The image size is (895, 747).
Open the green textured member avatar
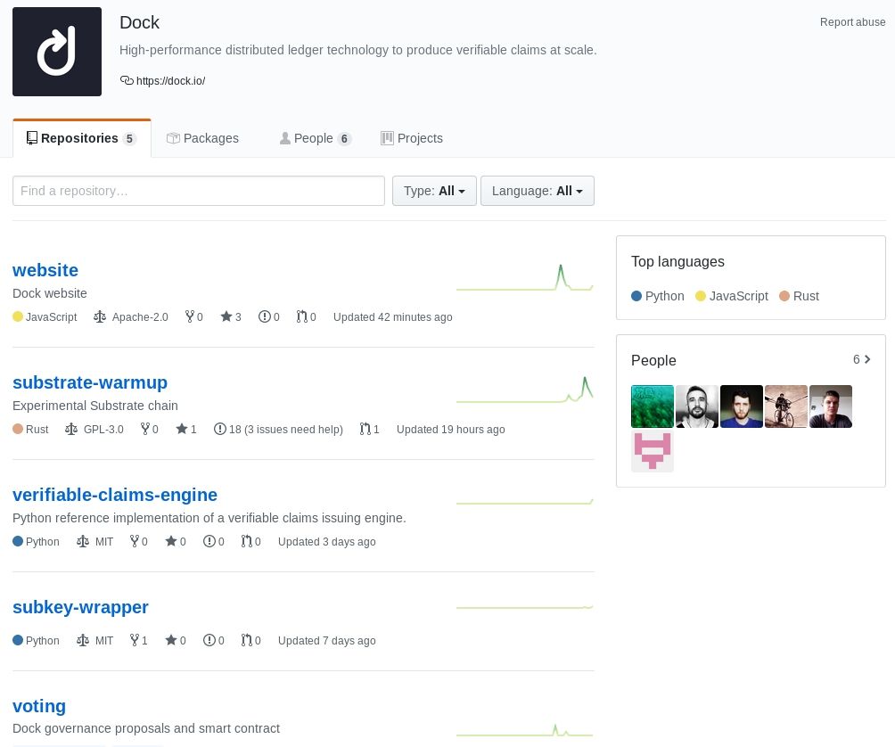tap(653, 406)
